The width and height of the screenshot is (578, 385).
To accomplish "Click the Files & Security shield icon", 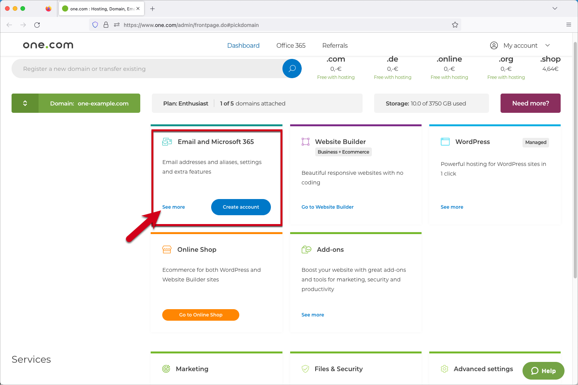I will (306, 369).
